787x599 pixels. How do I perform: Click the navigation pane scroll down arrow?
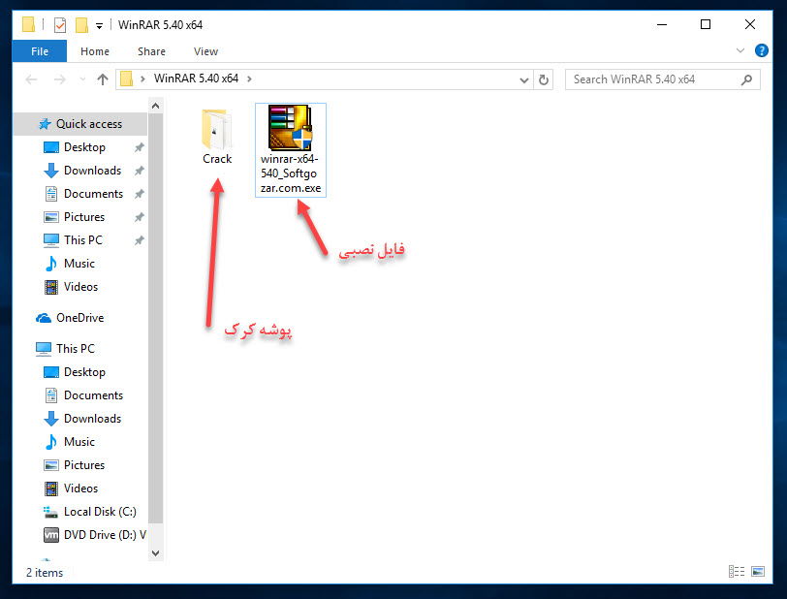click(x=156, y=552)
